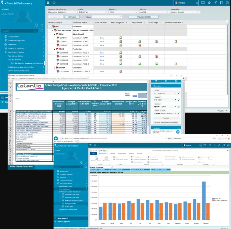231x229 pixels.
Task: Click the orange BUDGET legend swatch
Action: click(213, 200)
